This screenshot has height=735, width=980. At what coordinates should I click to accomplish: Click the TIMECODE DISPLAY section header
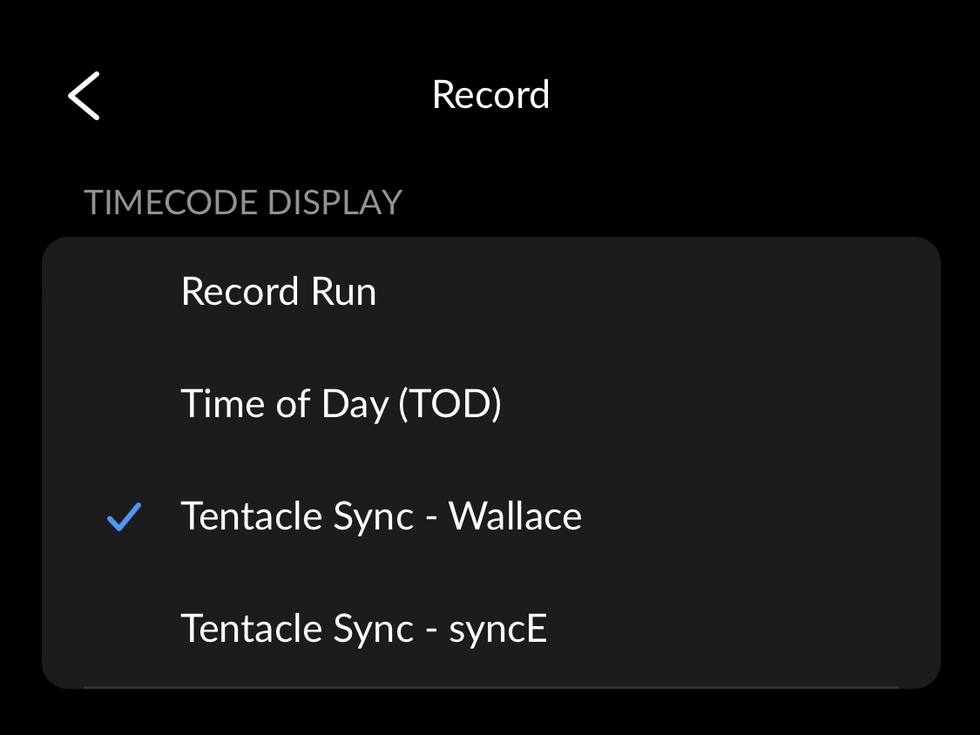coord(243,202)
